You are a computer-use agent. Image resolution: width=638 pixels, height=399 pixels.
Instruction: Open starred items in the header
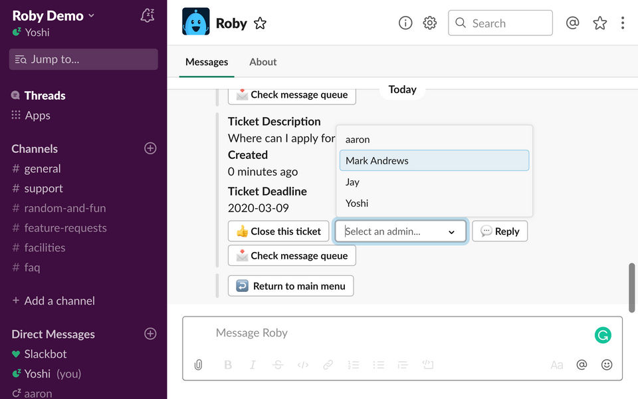point(599,23)
